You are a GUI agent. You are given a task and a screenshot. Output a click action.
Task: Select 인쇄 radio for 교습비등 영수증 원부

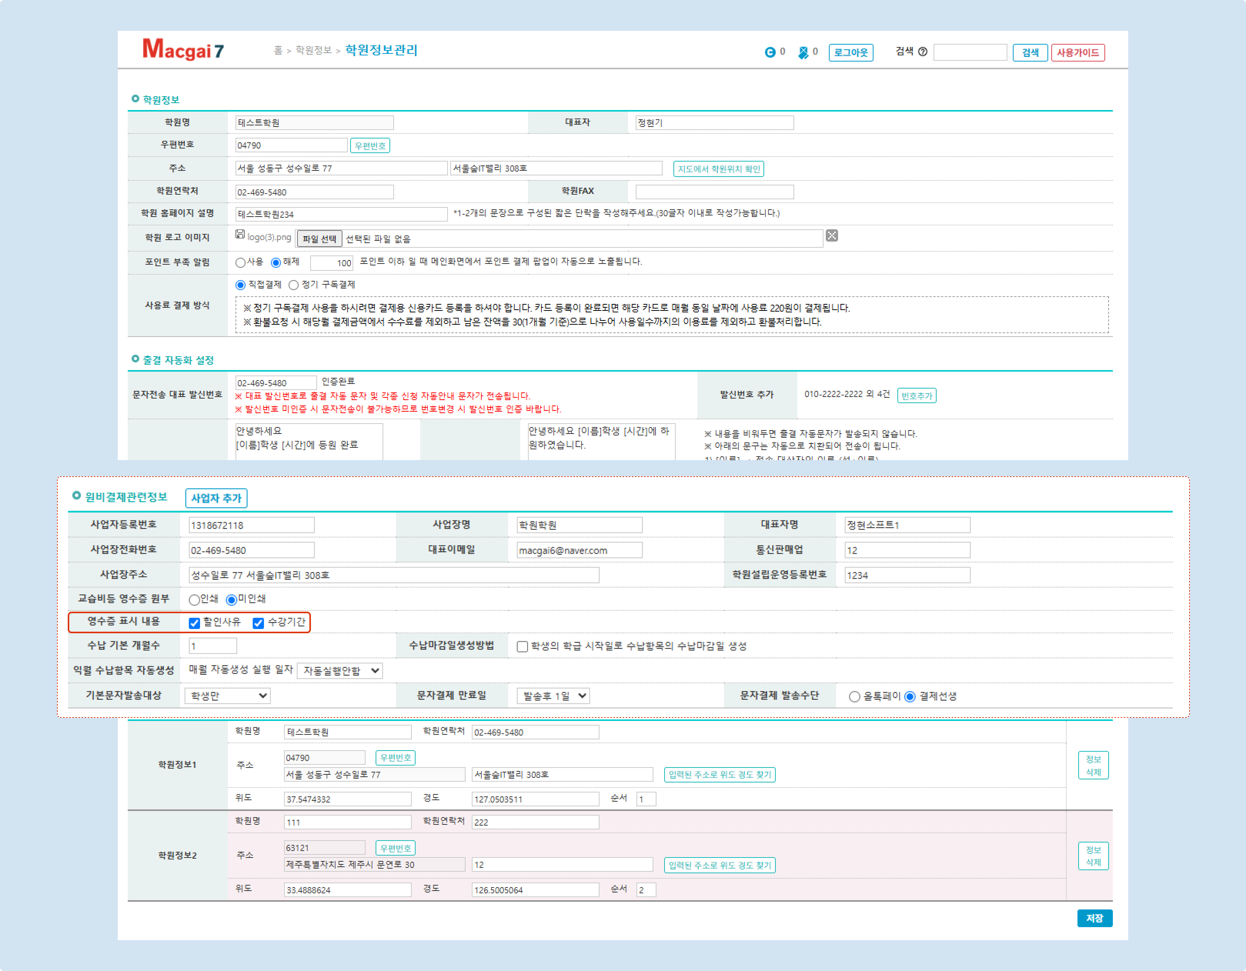coord(195,600)
